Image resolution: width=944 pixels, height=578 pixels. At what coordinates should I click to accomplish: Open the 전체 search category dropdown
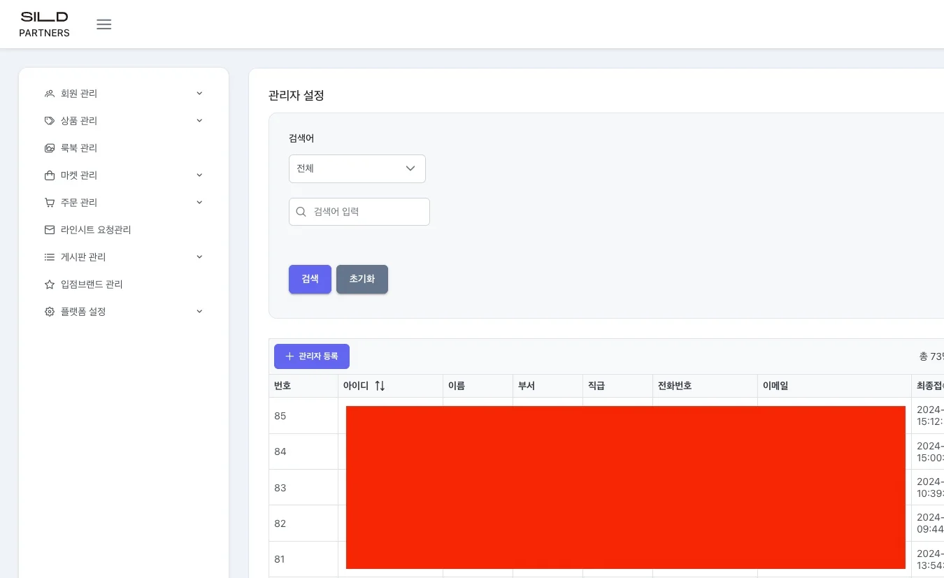point(357,168)
